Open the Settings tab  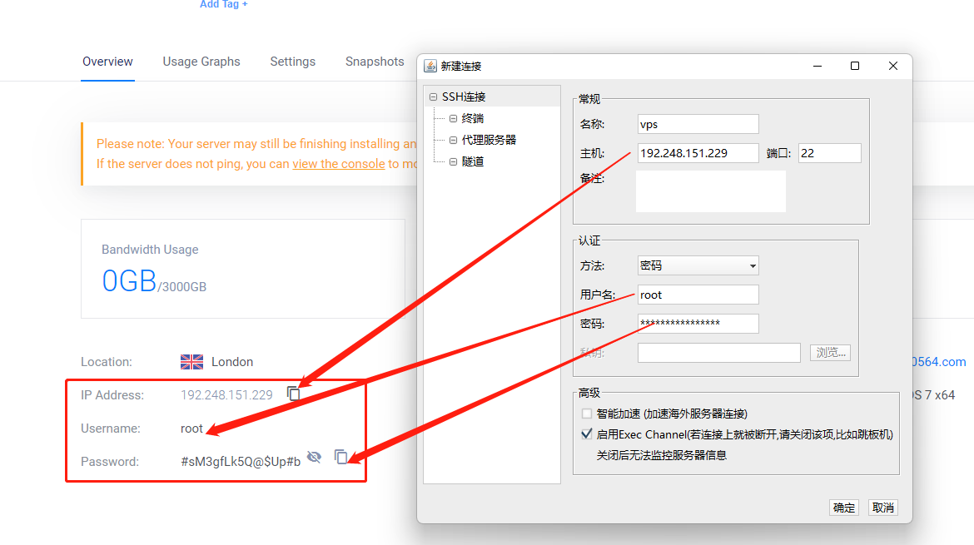pos(292,62)
